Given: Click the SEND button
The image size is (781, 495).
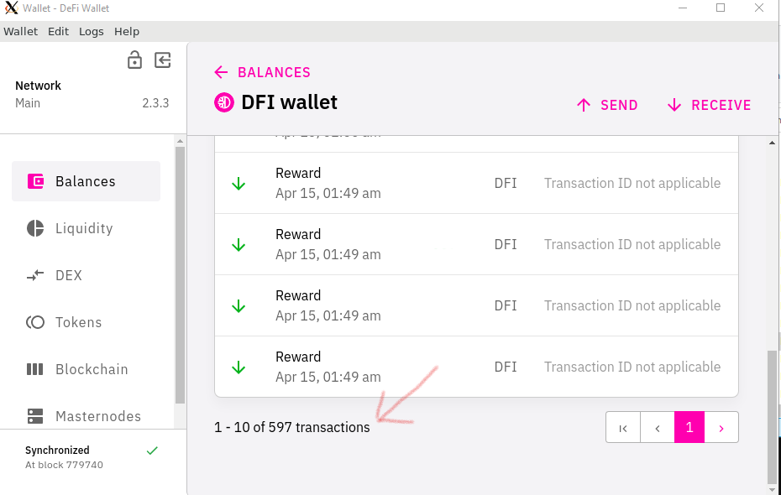Looking at the screenshot, I should point(607,105).
